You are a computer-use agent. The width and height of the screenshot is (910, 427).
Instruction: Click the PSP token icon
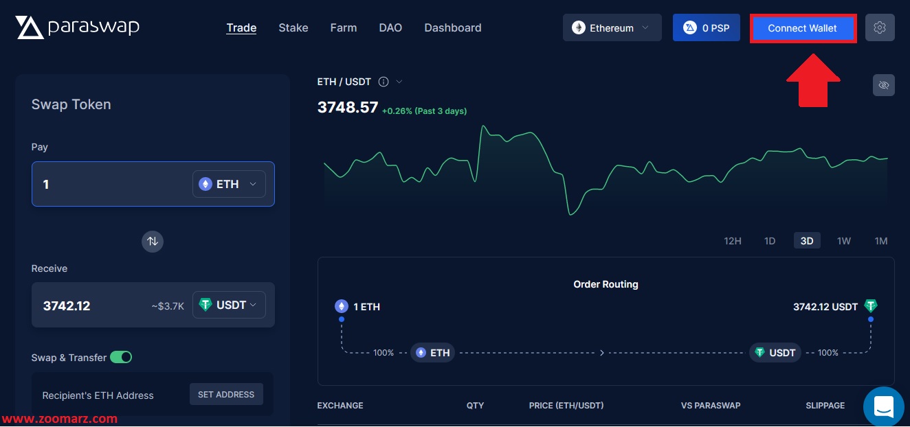coord(690,28)
